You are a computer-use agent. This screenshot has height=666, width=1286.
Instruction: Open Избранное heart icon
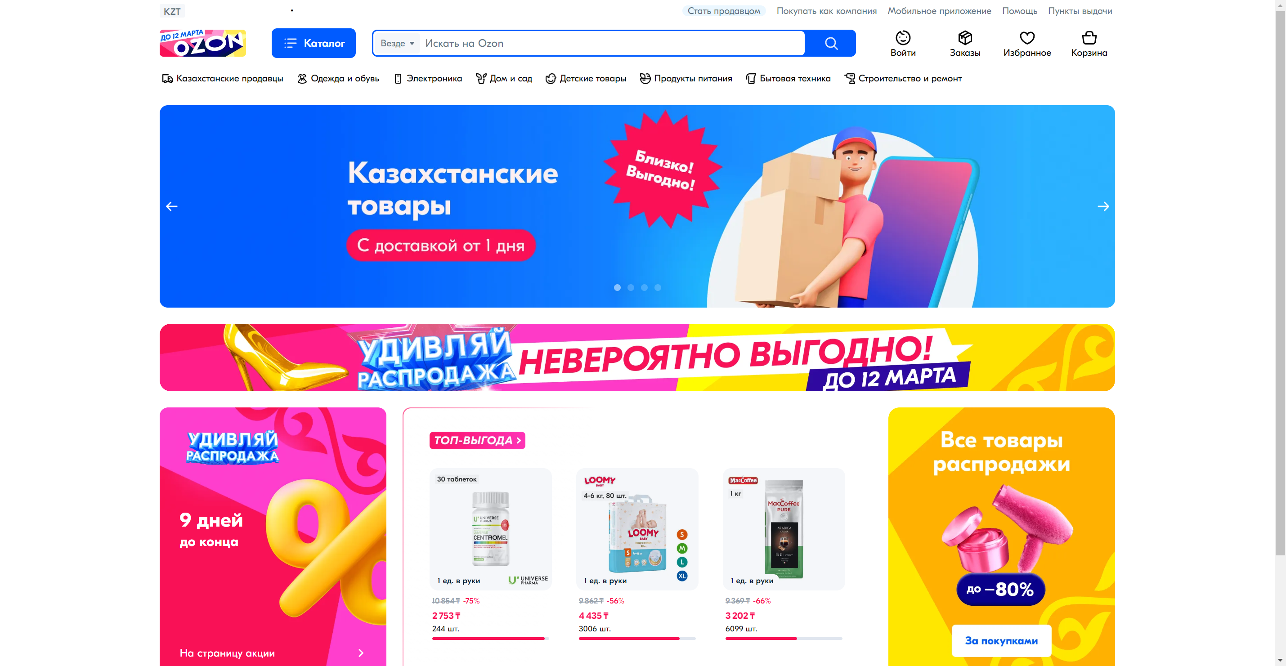click(1027, 38)
